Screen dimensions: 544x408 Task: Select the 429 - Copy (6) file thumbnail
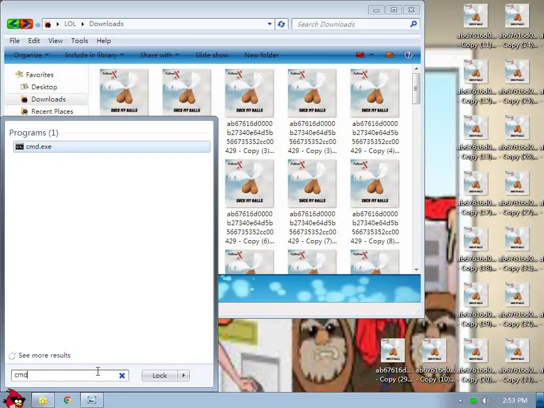tap(249, 183)
